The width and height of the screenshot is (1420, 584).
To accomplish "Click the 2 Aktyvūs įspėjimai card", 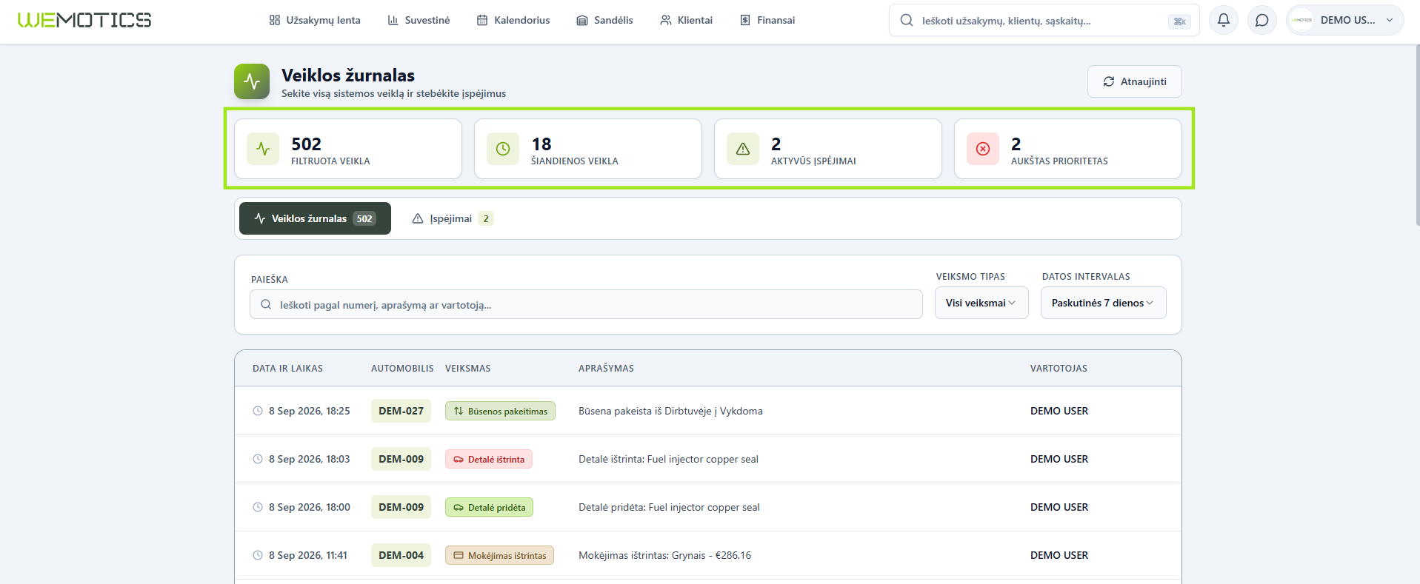I will coord(828,149).
